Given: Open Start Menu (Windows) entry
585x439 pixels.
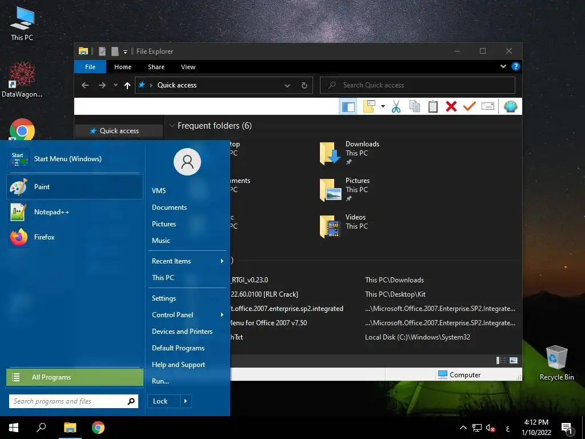Looking at the screenshot, I should pos(74,159).
